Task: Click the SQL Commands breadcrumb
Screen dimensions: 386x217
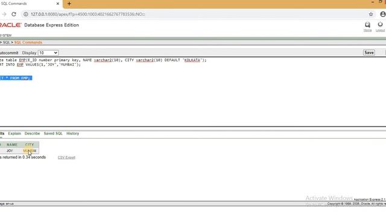Action: [28, 42]
